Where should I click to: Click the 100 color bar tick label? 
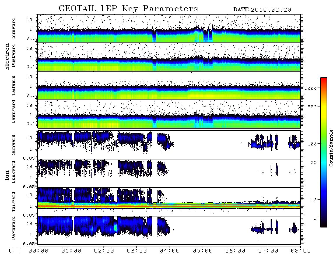pyautogui.click(x=312, y=144)
